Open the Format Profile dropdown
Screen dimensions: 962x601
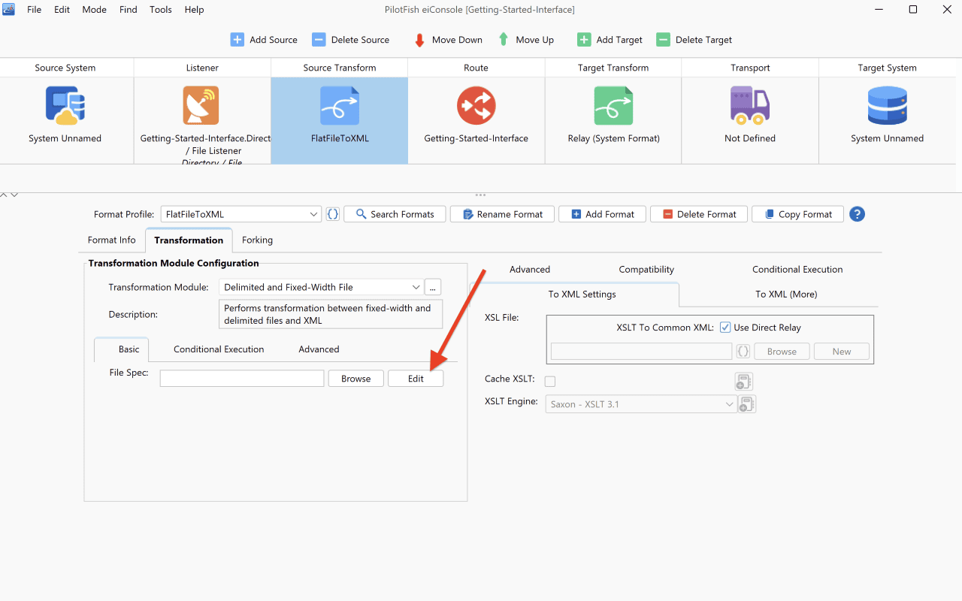tap(241, 214)
